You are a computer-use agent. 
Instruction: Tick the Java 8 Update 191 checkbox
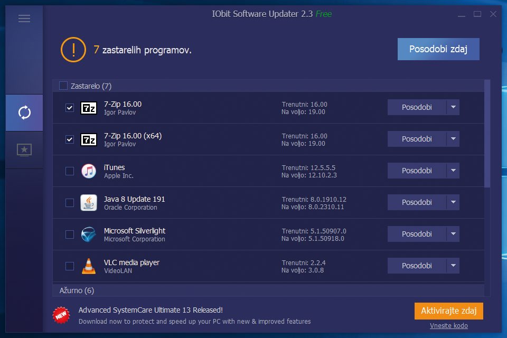click(70, 203)
